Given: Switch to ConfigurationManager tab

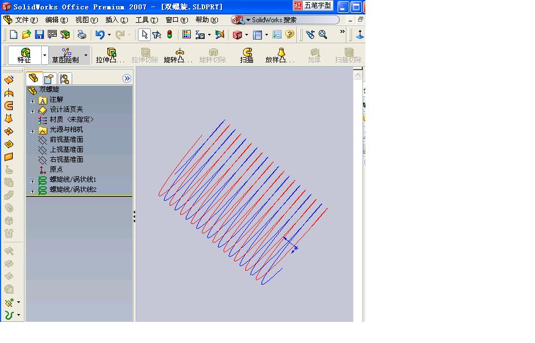Looking at the screenshot, I should pos(65,79).
